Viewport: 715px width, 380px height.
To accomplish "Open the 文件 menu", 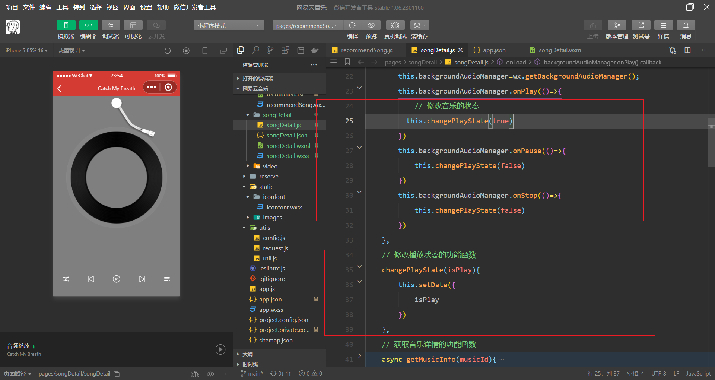I will coord(29,7).
